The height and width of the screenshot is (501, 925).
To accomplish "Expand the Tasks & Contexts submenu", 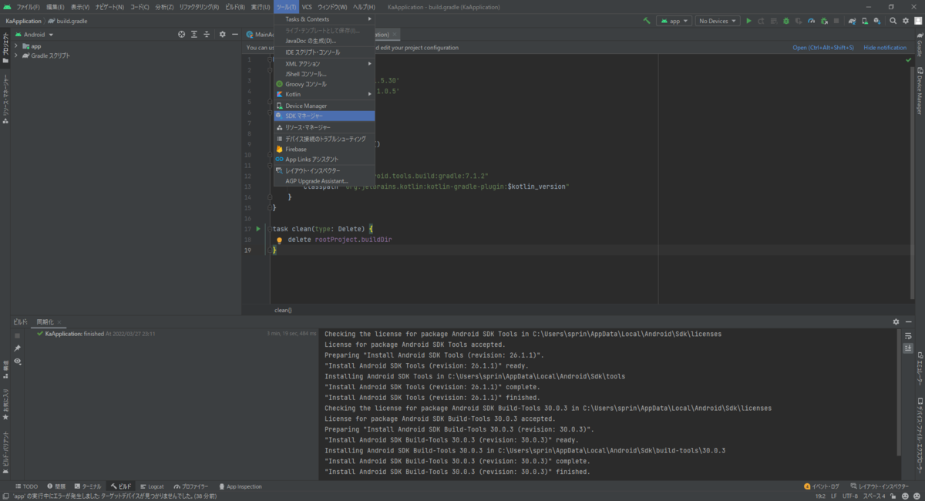I will pos(325,18).
